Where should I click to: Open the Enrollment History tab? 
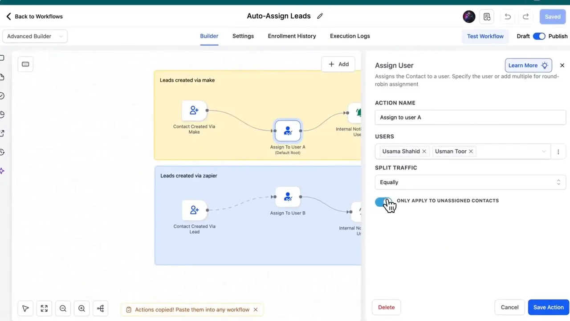(x=292, y=36)
